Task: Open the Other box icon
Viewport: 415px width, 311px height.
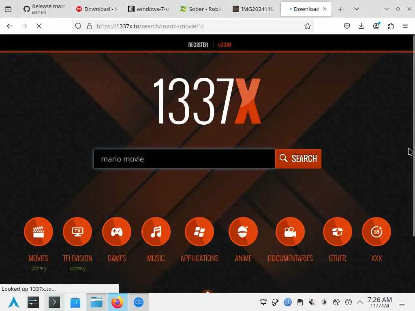Action: point(338,232)
